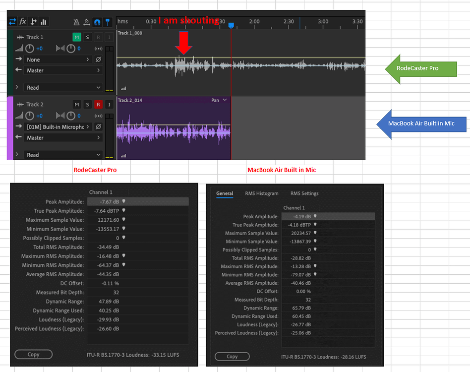Image resolution: width=470 pixels, height=372 pixels.
Task: Select the Move tool in the toolbar
Action: (13, 22)
